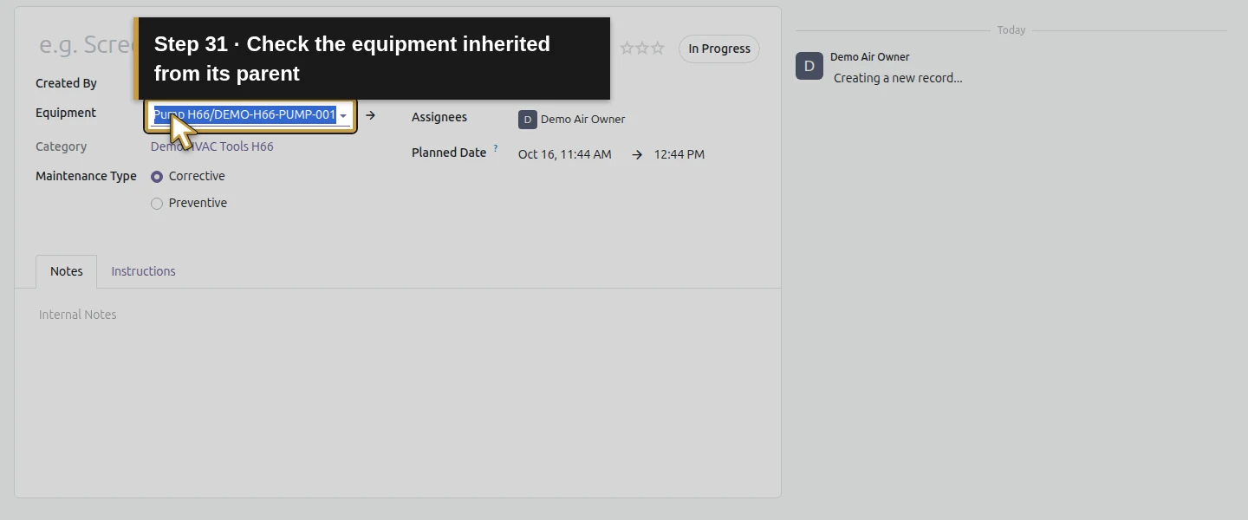
Task: Switch to the Instructions tab
Action: tap(143, 271)
